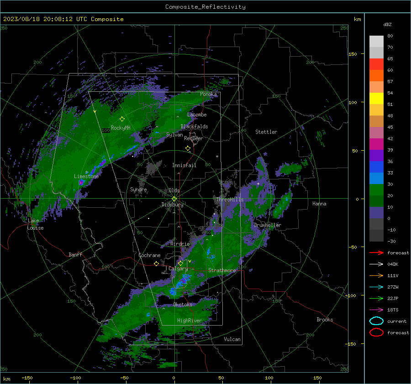Viewport: 411px width, 384px height.
Task: Click the Banff label
Action: (75, 254)
